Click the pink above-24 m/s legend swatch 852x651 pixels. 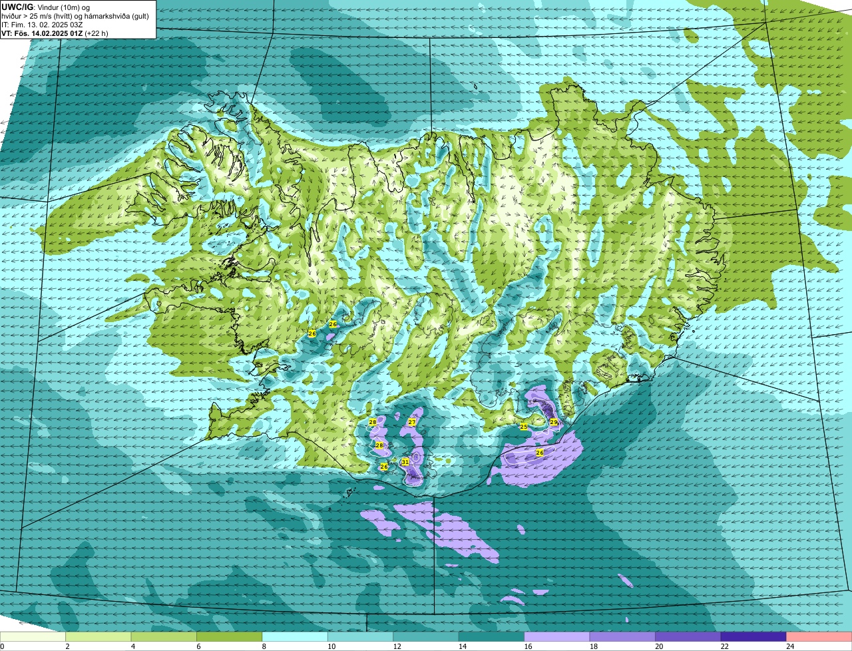[819, 637]
